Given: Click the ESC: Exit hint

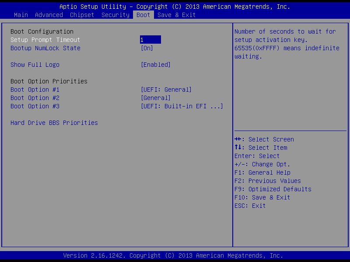Looking at the screenshot, I should coord(250,206).
